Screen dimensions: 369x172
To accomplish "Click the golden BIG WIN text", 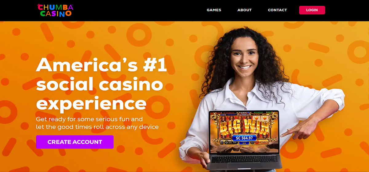I will [x=244, y=127].
